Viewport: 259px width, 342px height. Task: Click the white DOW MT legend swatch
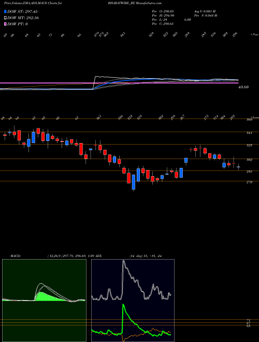(x=6, y=18)
